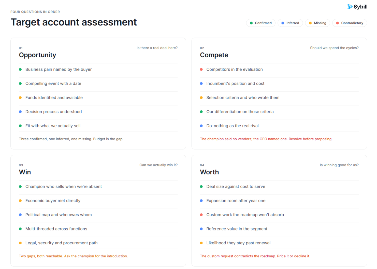Viewport: 377px width, 269px height.
Task: Click 'Is winning good for us?' question
Action: tap(339, 165)
